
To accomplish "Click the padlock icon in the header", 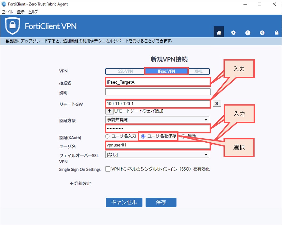I will click(276, 33).
